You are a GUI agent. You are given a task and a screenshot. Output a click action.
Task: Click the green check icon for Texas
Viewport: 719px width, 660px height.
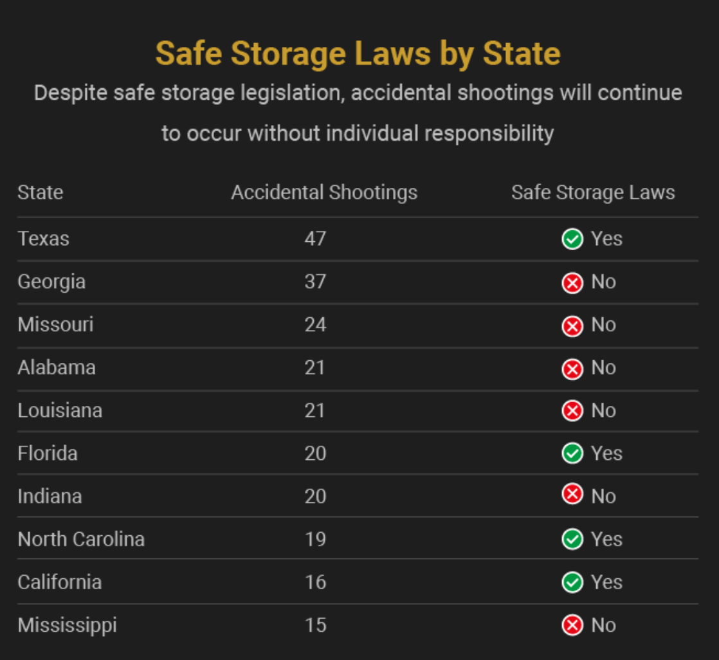(572, 239)
